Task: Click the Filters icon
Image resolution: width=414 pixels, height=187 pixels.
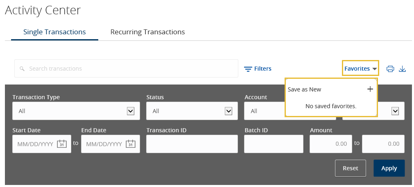Action: (248, 69)
